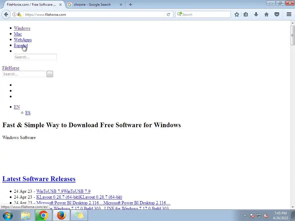
Task: Click the Fast & Simple Way heading
Action: point(92,125)
